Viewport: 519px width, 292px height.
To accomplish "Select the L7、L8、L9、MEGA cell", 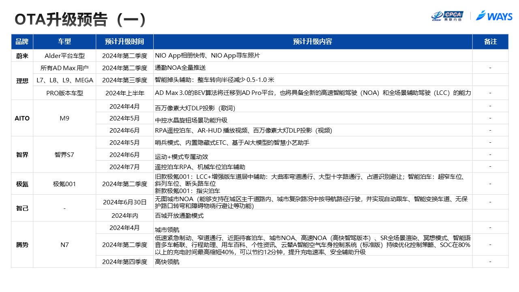I will (64, 80).
